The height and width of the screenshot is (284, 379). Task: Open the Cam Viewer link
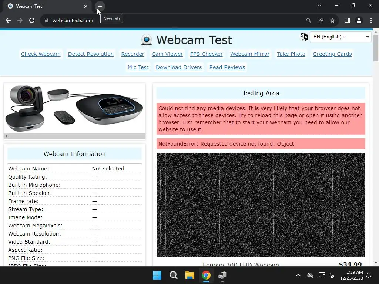[x=167, y=54]
